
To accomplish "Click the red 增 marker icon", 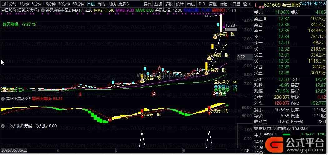I will click(154, 94).
